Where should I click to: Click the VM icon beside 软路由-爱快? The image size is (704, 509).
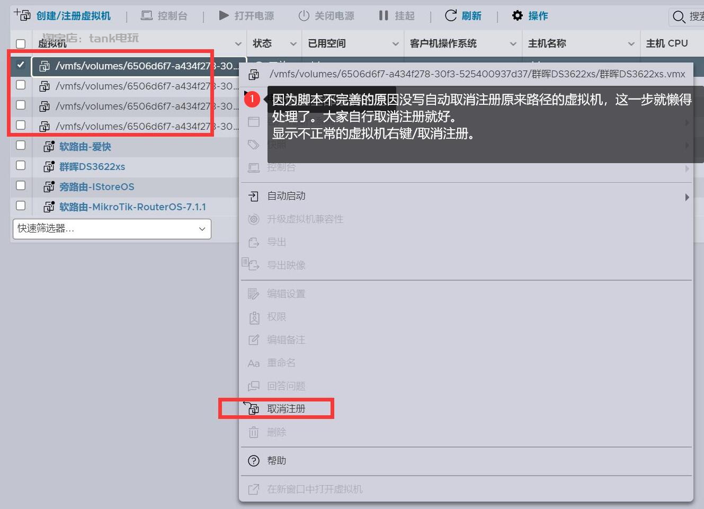[x=49, y=146]
